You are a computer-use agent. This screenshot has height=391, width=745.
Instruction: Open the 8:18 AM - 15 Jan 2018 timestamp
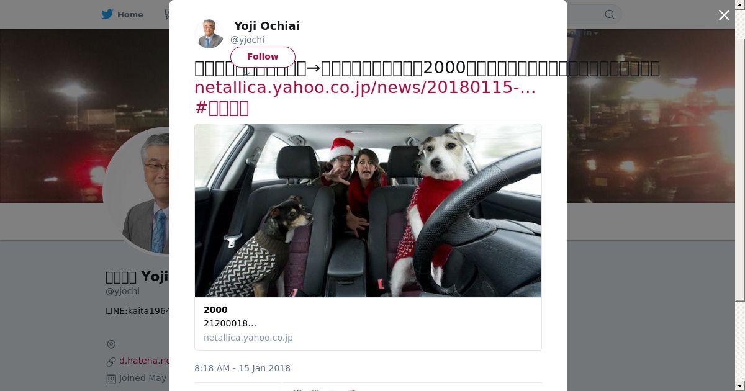pyautogui.click(x=242, y=368)
